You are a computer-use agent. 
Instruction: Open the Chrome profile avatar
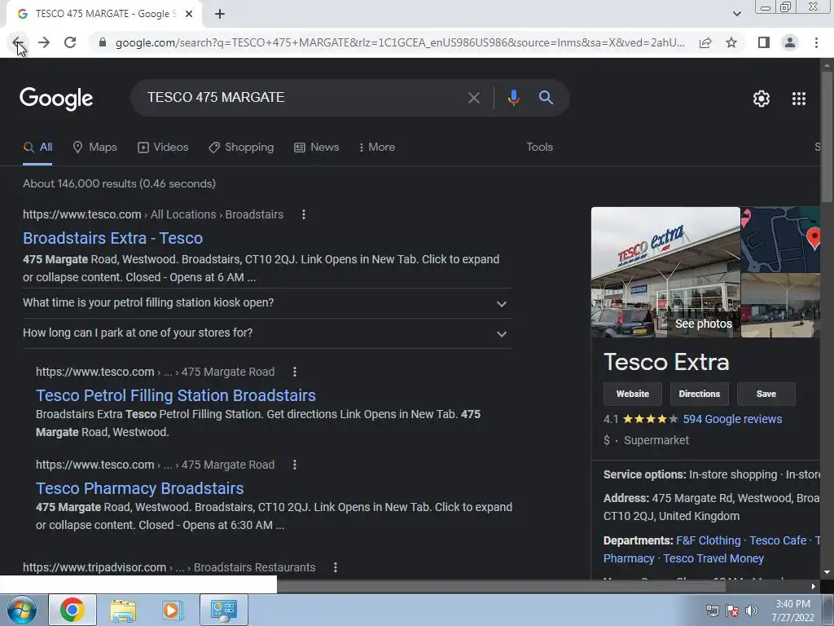pyautogui.click(x=790, y=42)
